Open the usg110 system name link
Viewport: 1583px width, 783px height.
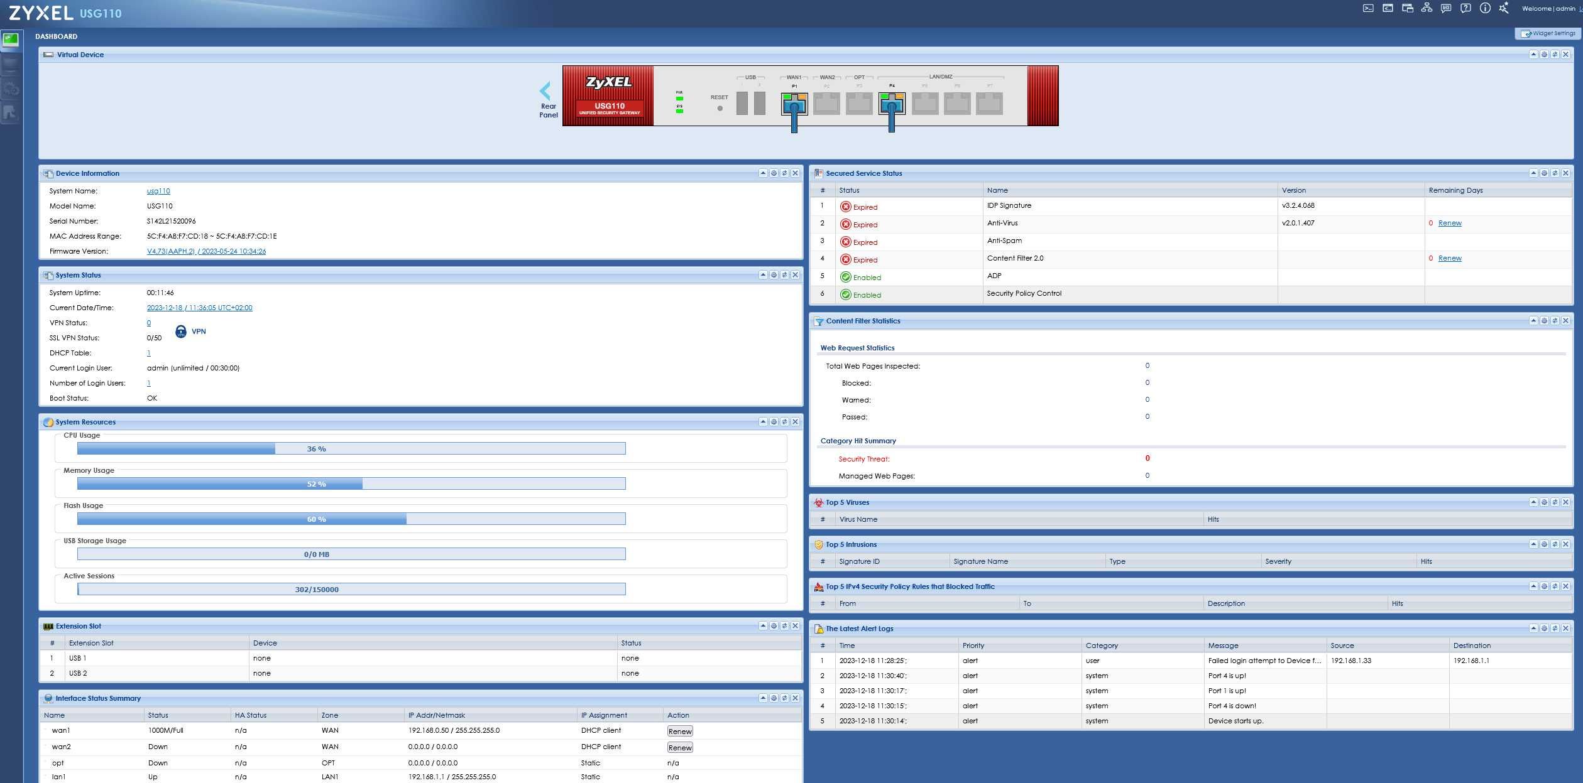[158, 191]
